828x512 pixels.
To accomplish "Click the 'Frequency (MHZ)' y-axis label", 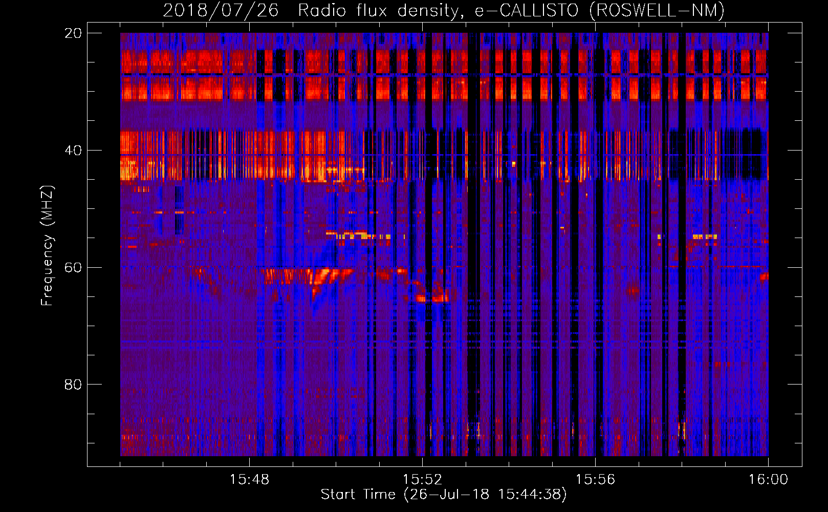I will point(47,245).
